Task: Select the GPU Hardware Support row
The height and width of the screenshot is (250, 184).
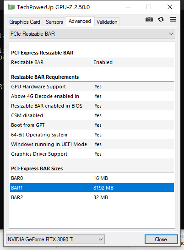Action: (x=92, y=87)
